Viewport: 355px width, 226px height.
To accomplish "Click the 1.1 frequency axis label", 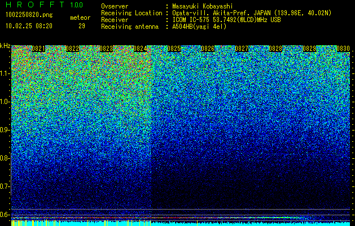I will [5, 73].
